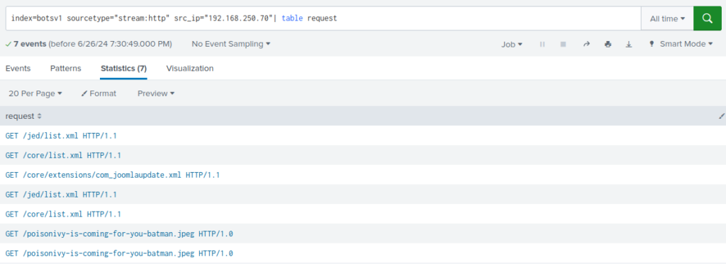Open the All time range picker

coord(667,18)
